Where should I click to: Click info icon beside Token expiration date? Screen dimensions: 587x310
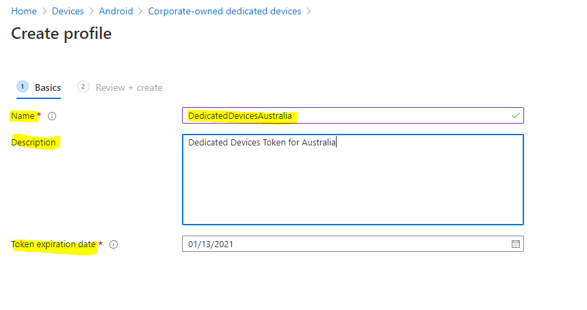coord(114,244)
